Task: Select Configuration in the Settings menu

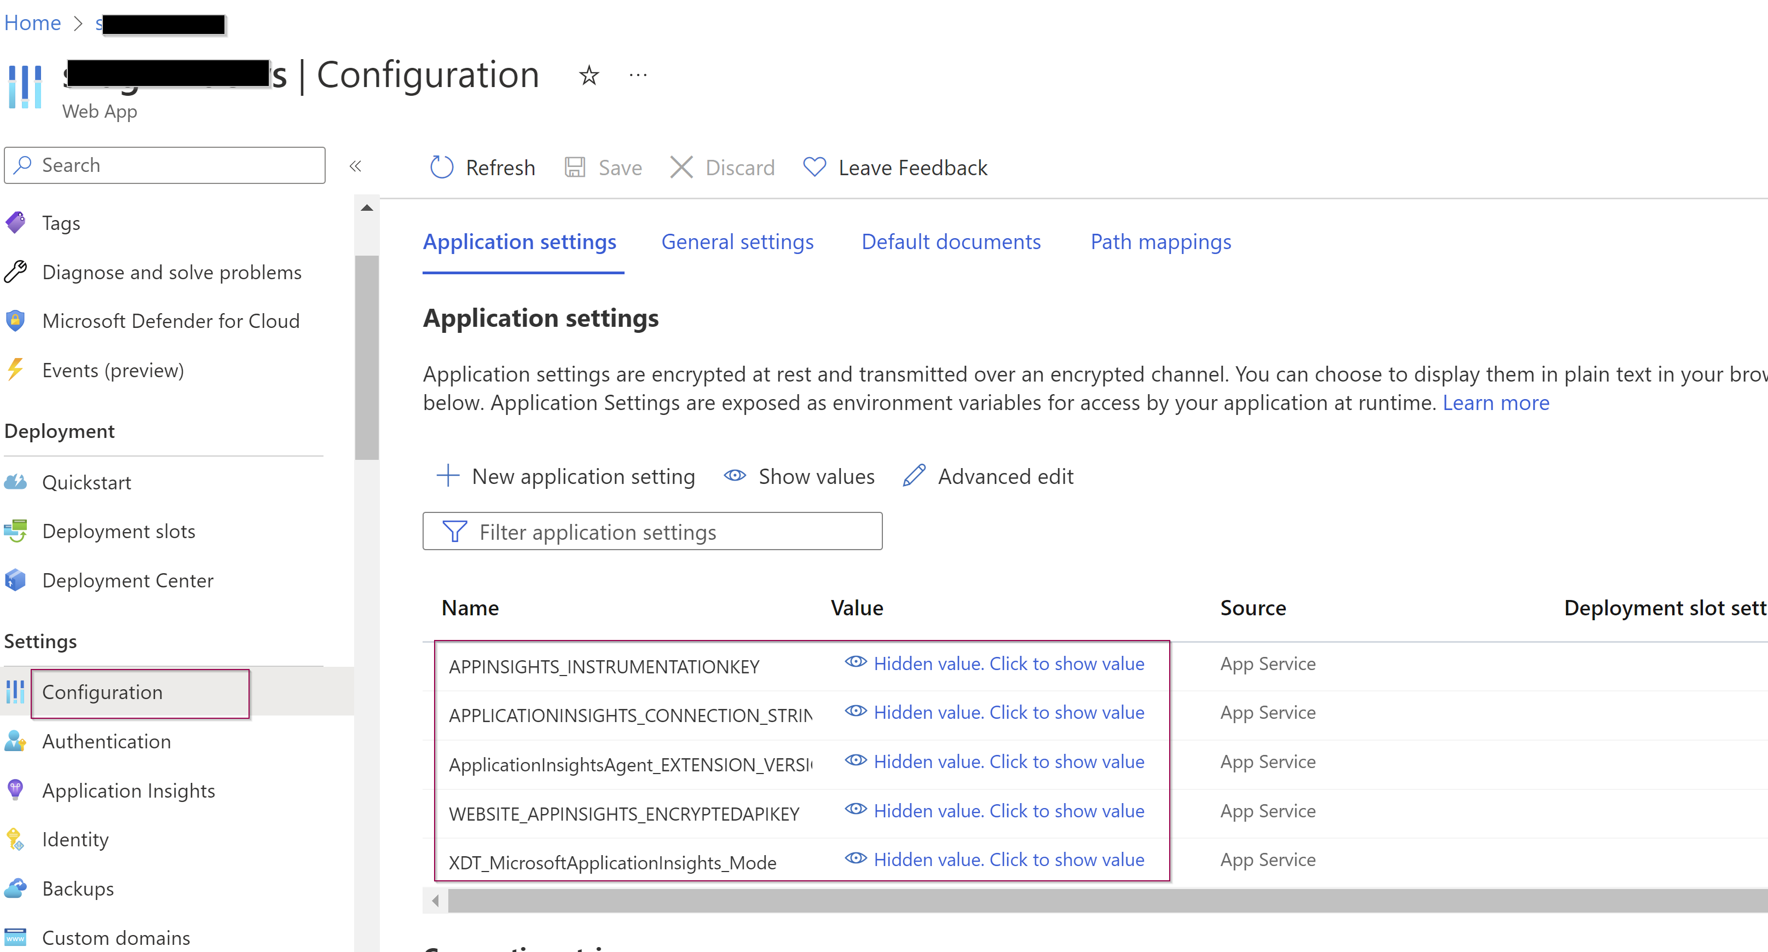Action: pos(177,692)
